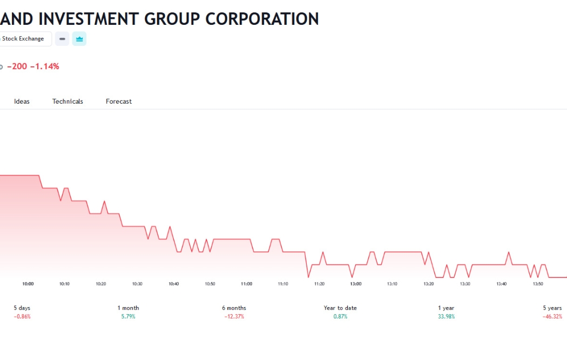This screenshot has height=340, width=567.
Task: Click the 11:20 time axis label
Action: coord(319,284)
